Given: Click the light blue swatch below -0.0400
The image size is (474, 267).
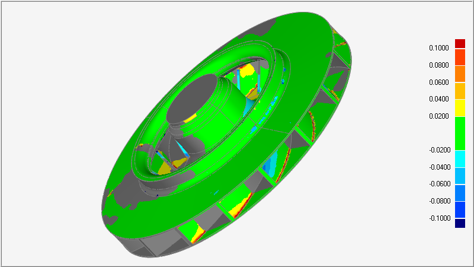Looking at the screenshot, I should (x=460, y=176).
